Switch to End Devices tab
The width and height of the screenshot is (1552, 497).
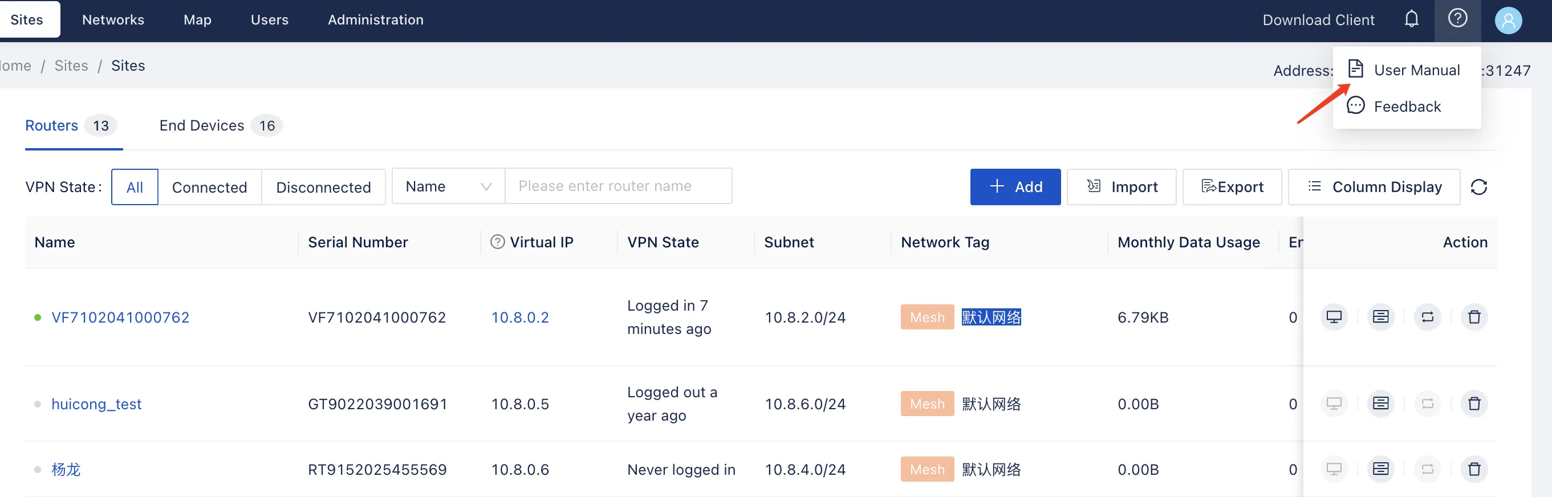click(x=221, y=126)
